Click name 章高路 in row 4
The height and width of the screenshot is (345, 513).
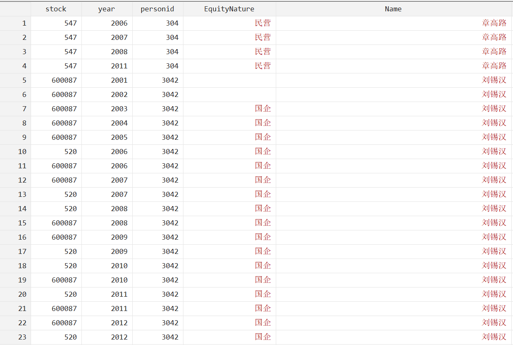pos(494,66)
